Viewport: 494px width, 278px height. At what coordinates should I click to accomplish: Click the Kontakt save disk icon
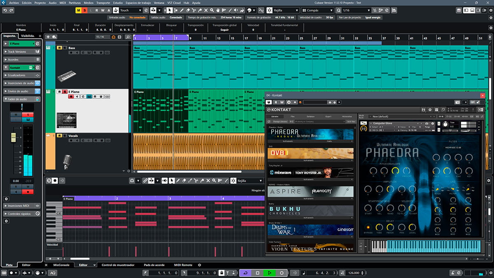pyautogui.click(x=424, y=110)
